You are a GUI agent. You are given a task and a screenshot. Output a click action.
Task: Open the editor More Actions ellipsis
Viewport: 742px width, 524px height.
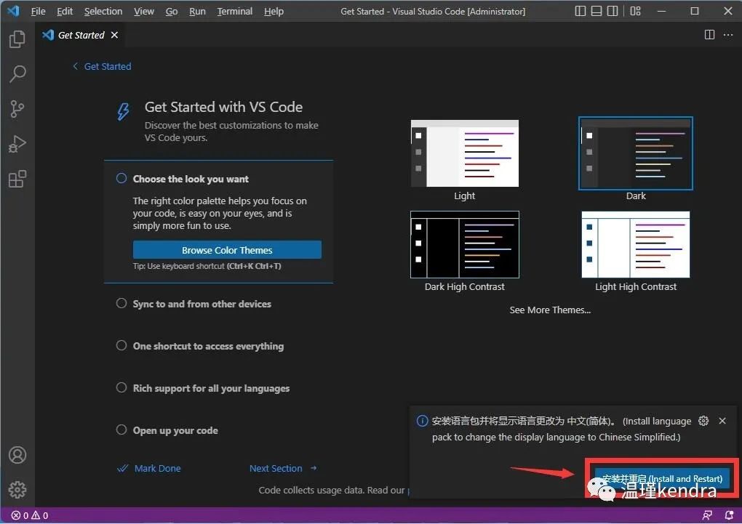pos(727,35)
